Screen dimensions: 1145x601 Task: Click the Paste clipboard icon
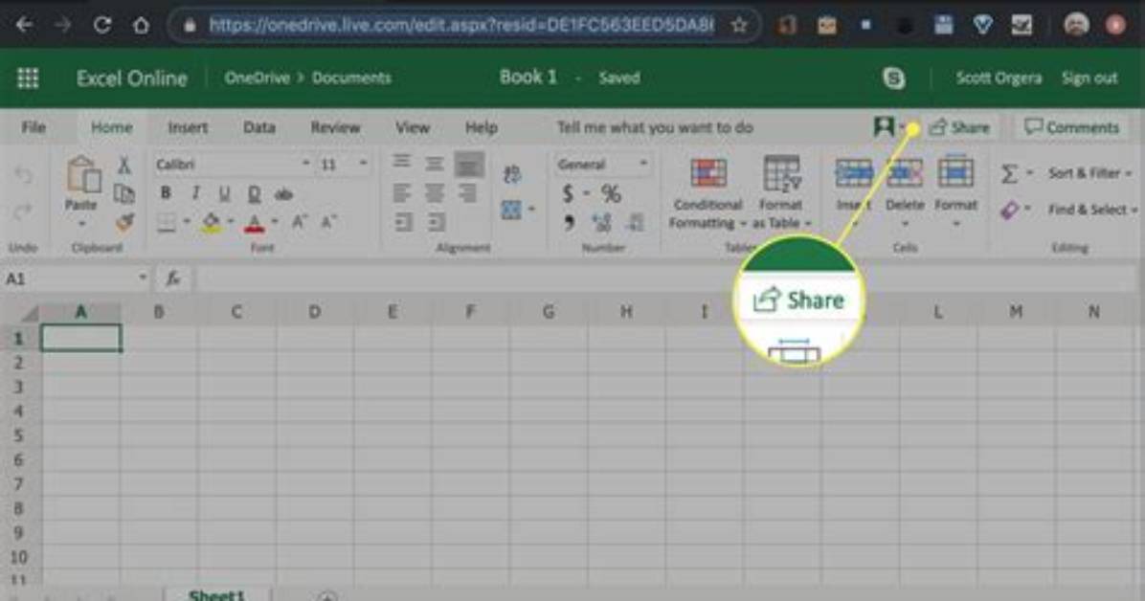(82, 175)
